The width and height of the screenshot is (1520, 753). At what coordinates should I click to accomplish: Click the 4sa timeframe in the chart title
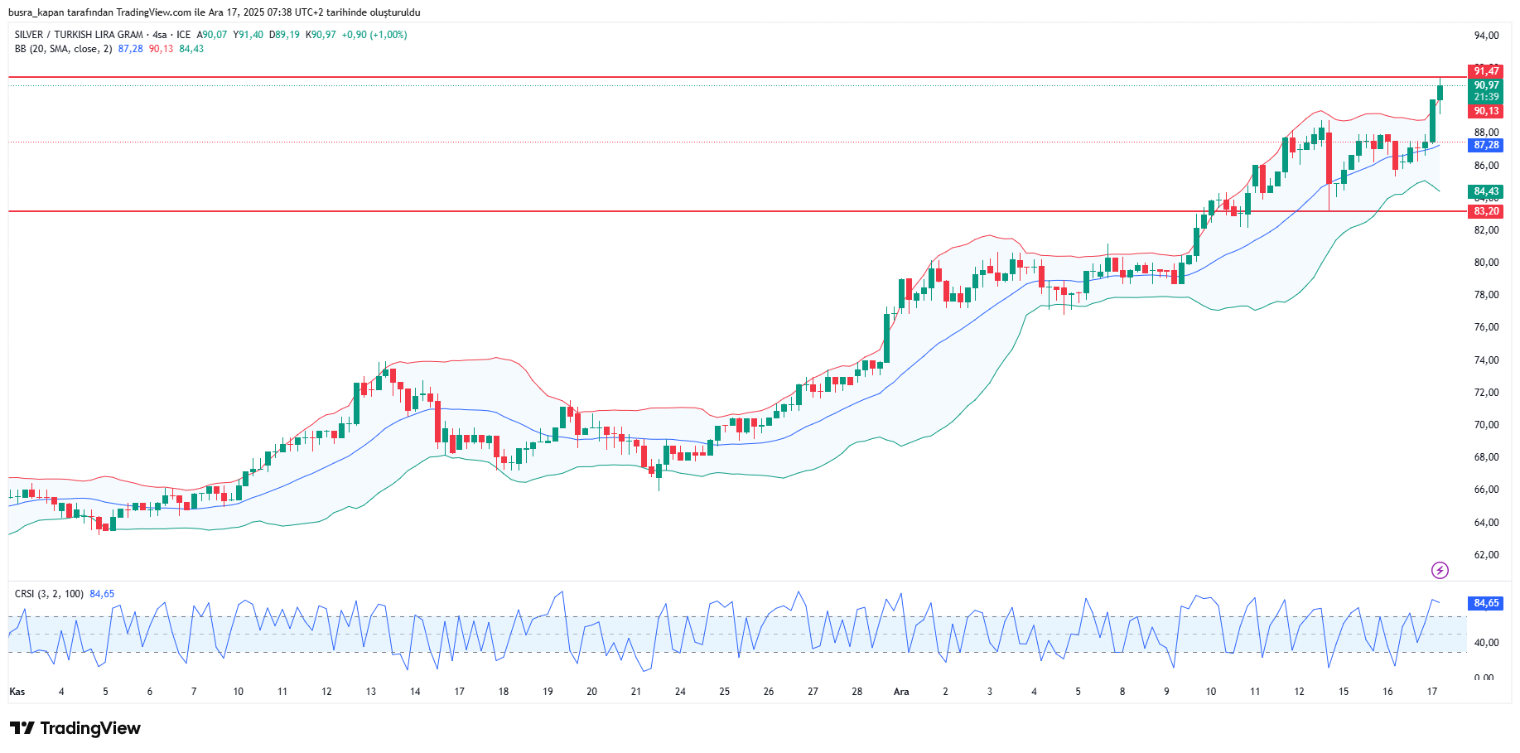pos(159,35)
